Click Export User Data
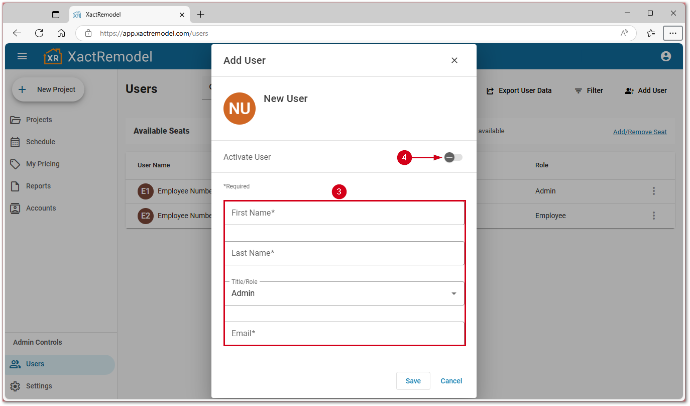This screenshot has height=406, width=690. click(519, 90)
